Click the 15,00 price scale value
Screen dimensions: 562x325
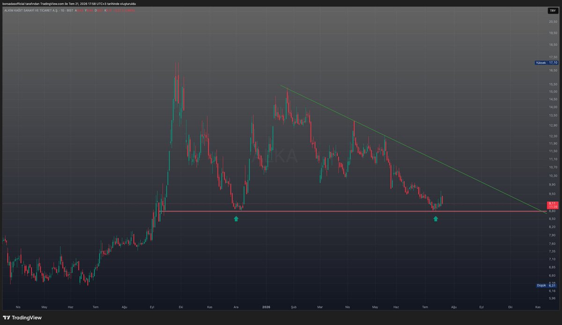pos(553,92)
